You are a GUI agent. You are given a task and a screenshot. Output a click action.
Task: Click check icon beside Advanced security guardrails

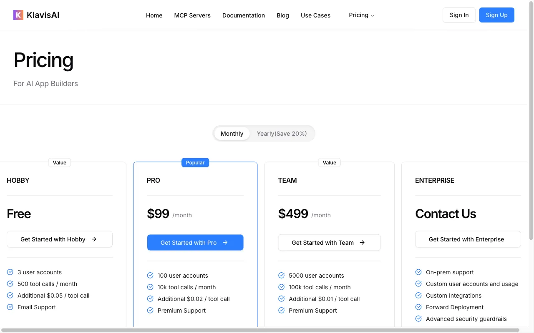[x=418, y=319]
